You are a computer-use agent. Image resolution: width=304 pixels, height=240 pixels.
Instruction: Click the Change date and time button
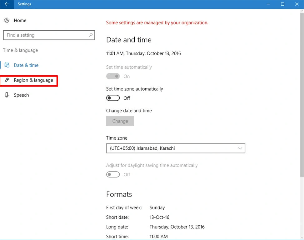coord(120,121)
